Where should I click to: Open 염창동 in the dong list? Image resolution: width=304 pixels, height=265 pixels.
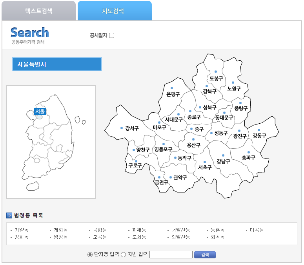(60, 237)
